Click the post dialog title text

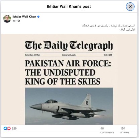point(69,6)
